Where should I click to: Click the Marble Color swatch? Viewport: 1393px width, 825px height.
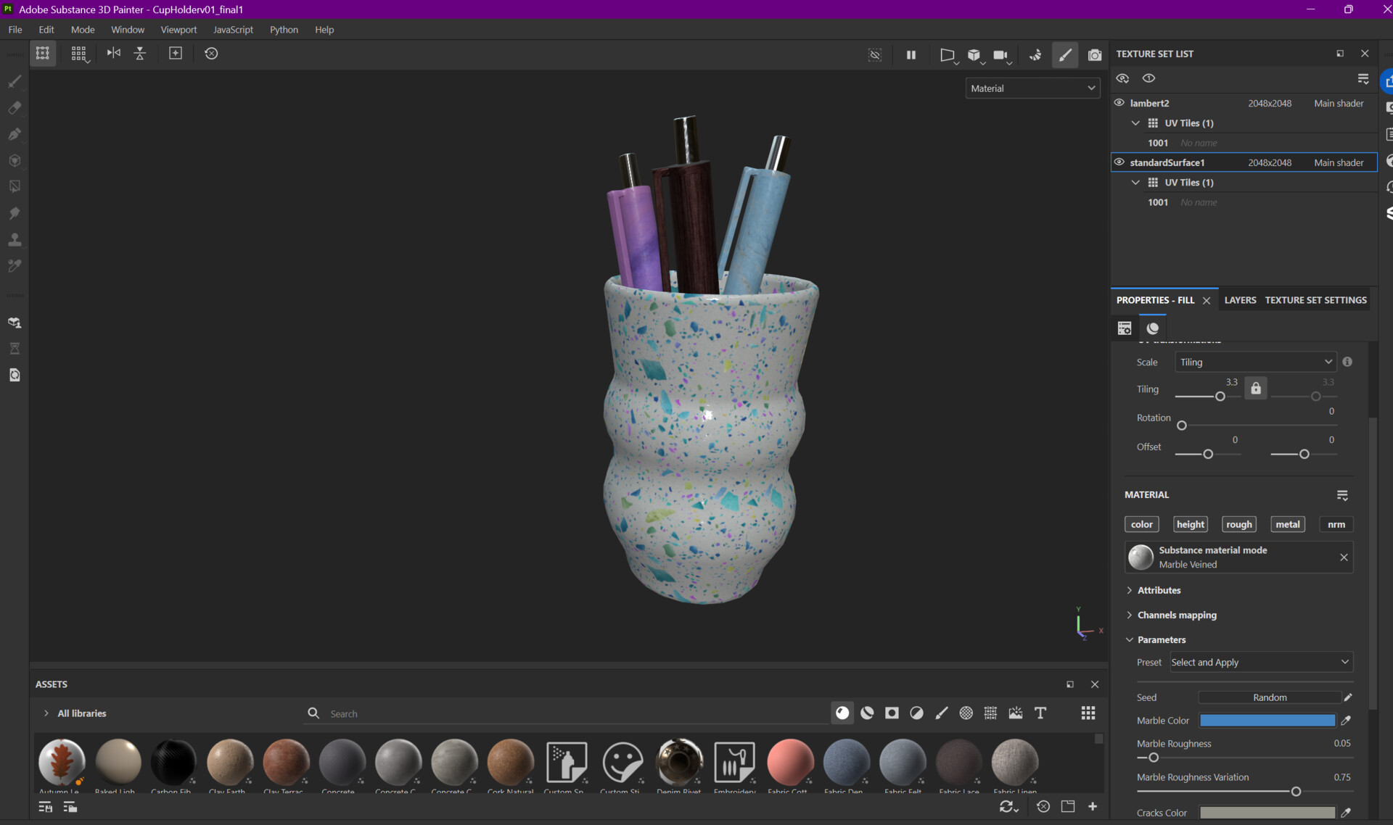coord(1266,720)
